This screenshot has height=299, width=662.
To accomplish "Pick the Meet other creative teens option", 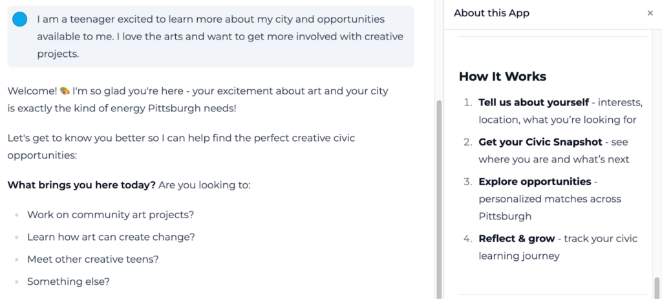I will point(93,259).
